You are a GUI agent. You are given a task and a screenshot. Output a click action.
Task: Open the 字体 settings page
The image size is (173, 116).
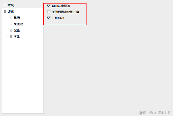tap(17, 36)
